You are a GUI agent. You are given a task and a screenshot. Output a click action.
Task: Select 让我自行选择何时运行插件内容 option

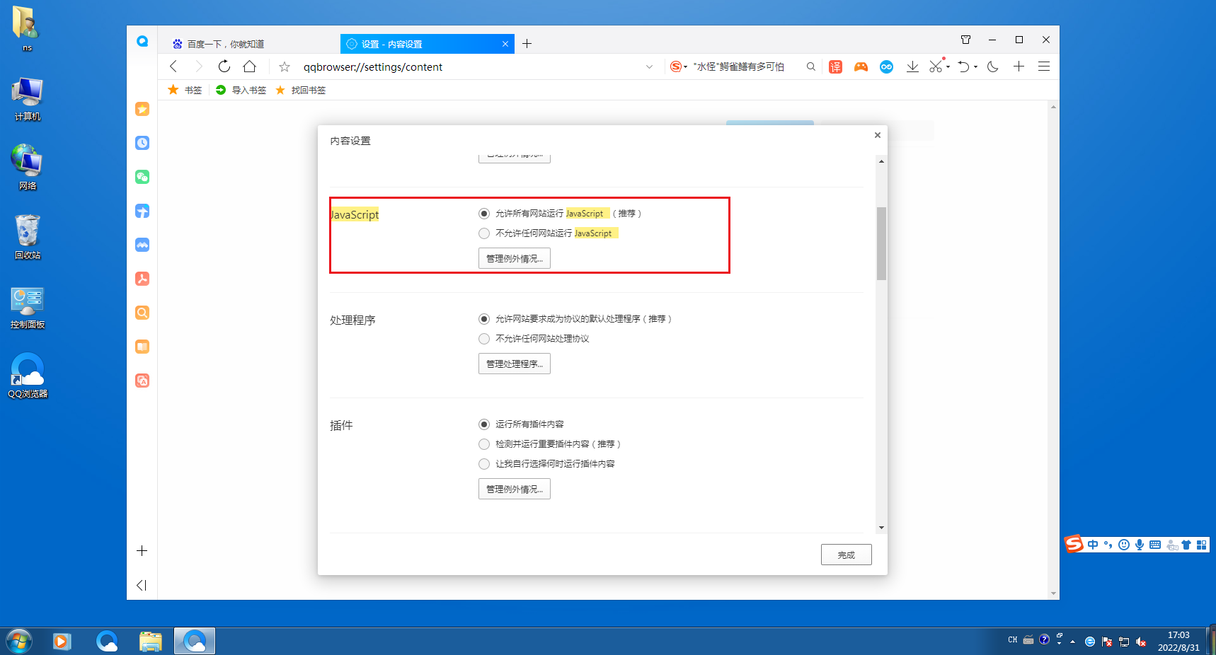point(484,464)
